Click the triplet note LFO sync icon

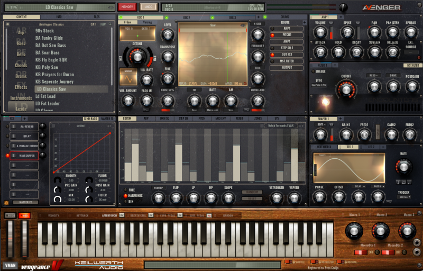pos(403,182)
